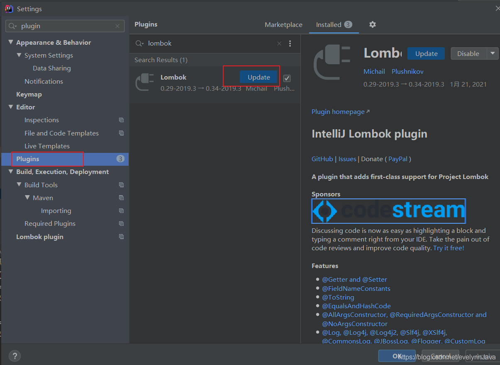Switch to the Marketplace tab
This screenshot has height=365, width=500.
pos(283,24)
